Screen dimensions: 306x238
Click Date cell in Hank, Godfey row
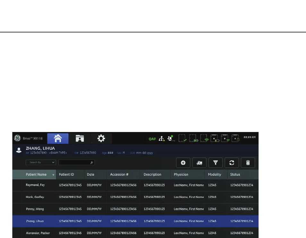[94, 197]
